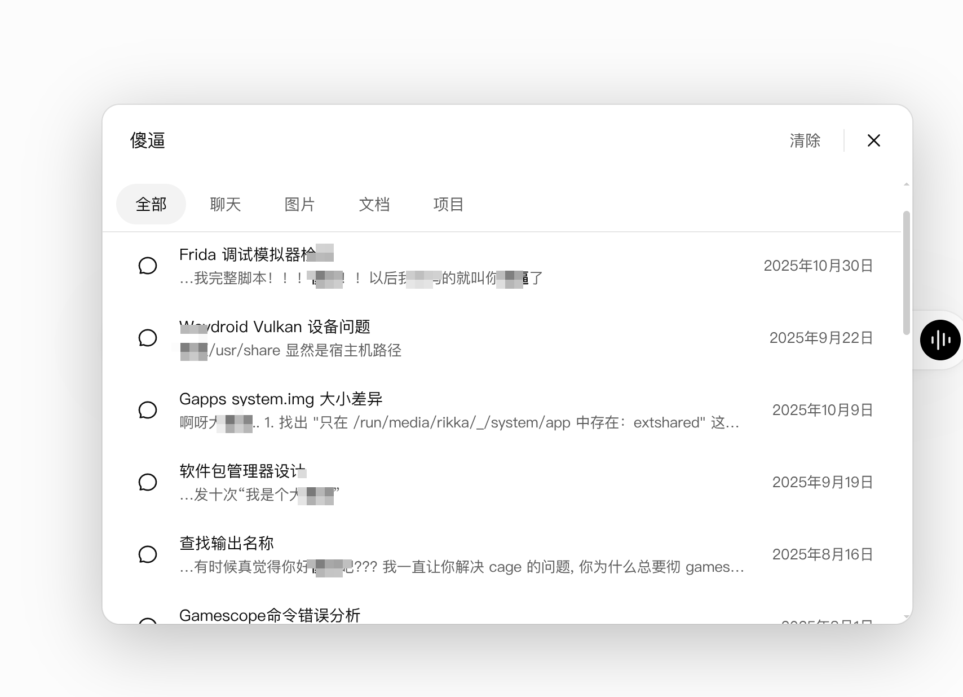Click snippet about 解决 cage 的问题
The width and height of the screenshot is (963, 697).
point(462,567)
